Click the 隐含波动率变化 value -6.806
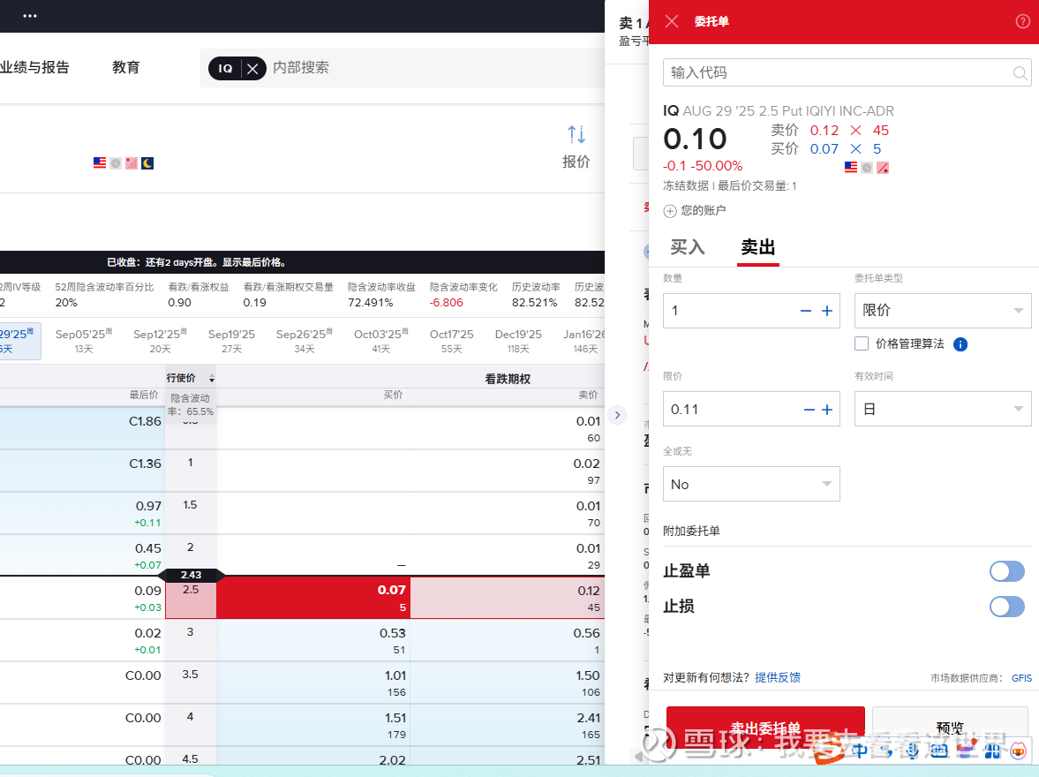This screenshot has height=777, width=1039. click(x=447, y=303)
